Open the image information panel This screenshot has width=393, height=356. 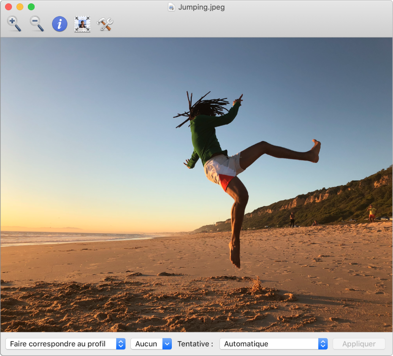pyautogui.click(x=59, y=24)
